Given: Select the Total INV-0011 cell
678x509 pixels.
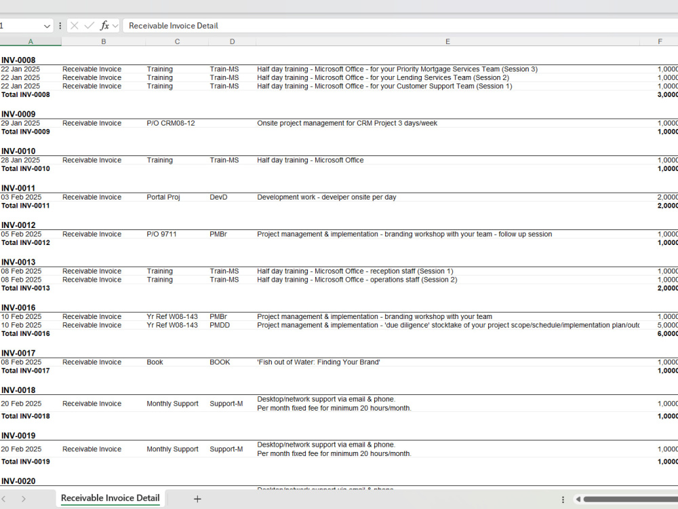Looking at the screenshot, I should pos(26,206).
